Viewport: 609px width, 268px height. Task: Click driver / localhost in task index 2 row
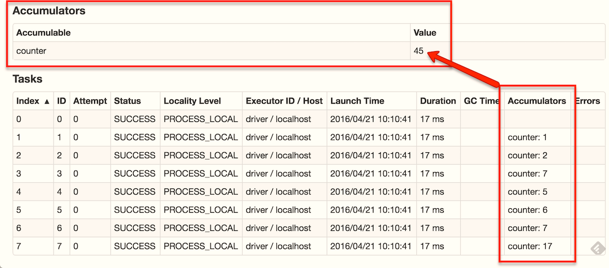[278, 155]
